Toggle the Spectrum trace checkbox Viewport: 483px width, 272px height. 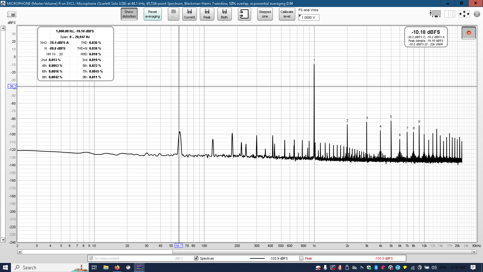196,258
